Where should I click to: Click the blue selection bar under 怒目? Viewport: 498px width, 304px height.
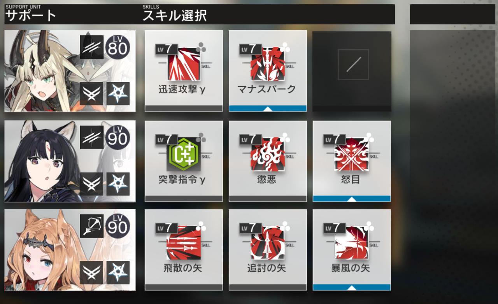[352, 199]
